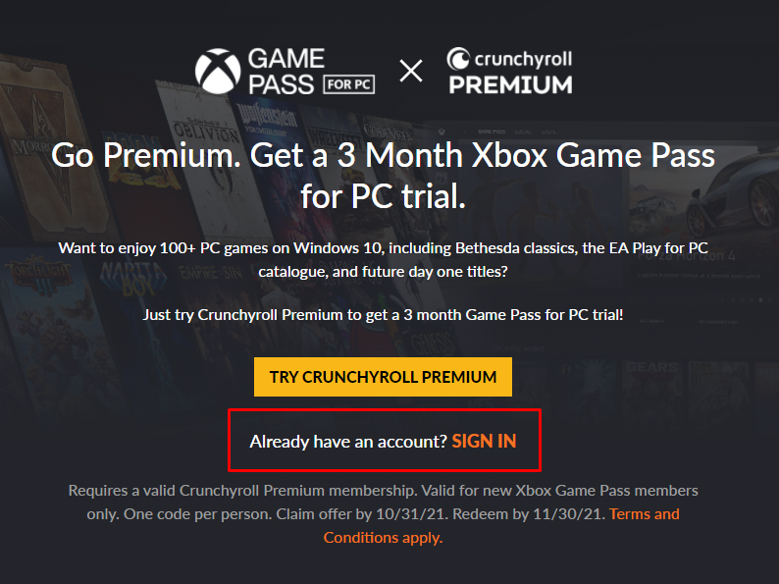Click the Go Premium headline text
Screen dimensions: 779x584
383,176
